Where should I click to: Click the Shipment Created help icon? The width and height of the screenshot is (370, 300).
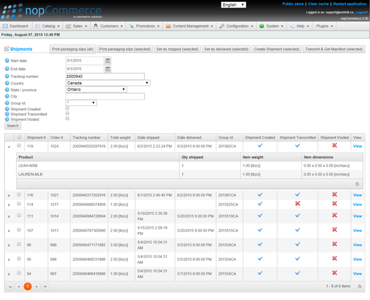[x=7, y=109]
